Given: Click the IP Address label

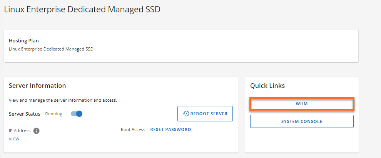Looking at the screenshot, I should pyautogui.click(x=20, y=131).
